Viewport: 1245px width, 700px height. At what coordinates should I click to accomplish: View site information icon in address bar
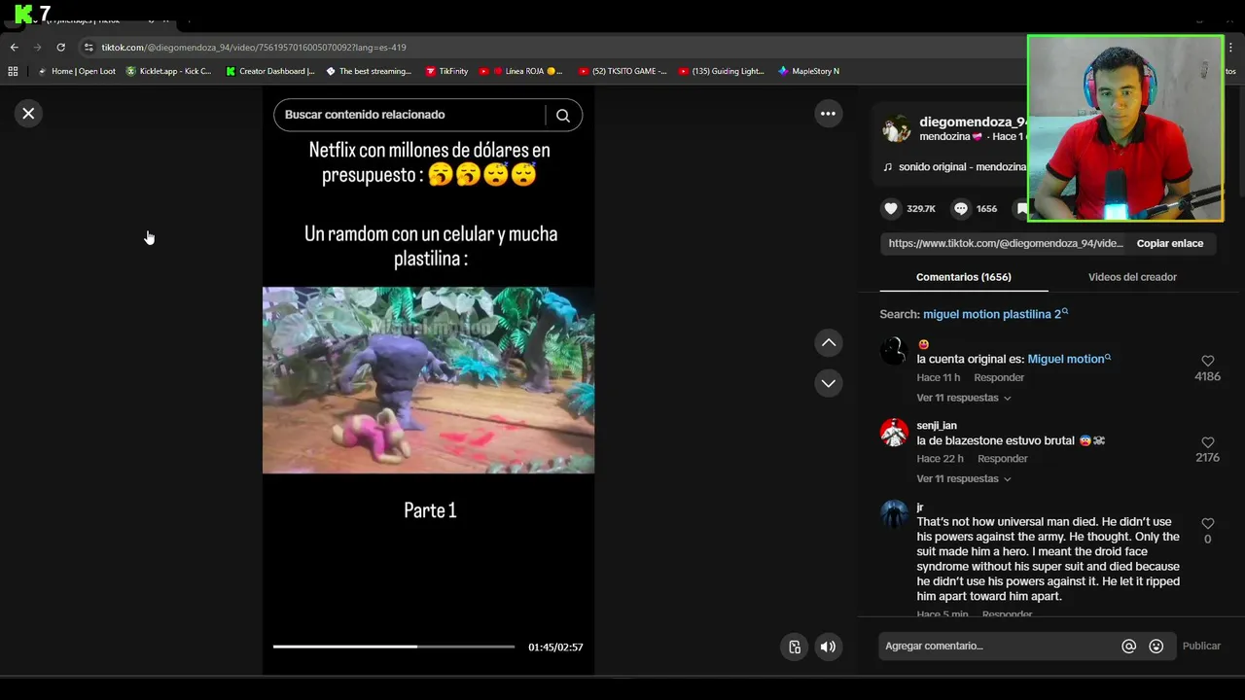(89, 47)
